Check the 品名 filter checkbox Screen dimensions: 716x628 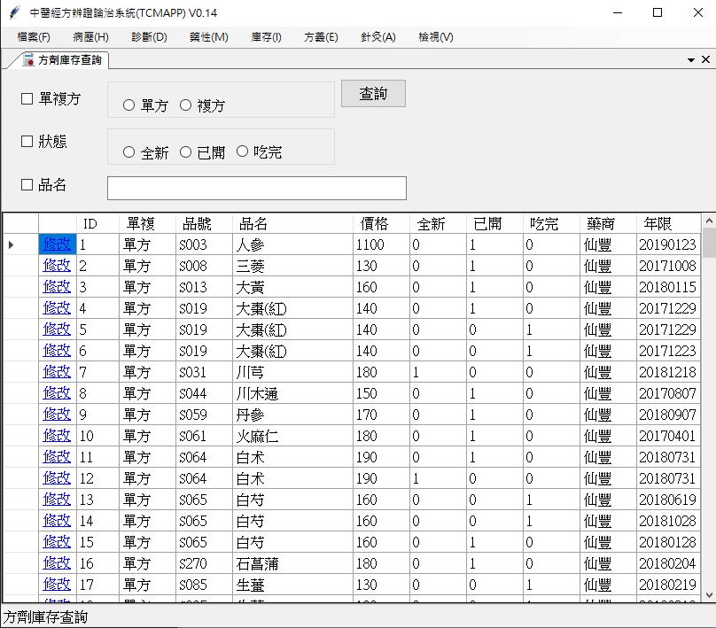point(27,185)
